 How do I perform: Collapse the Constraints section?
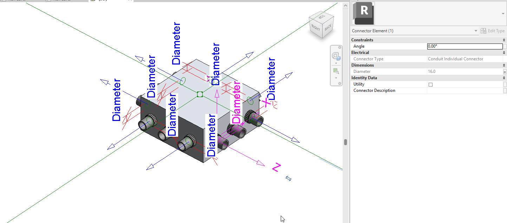coord(504,40)
